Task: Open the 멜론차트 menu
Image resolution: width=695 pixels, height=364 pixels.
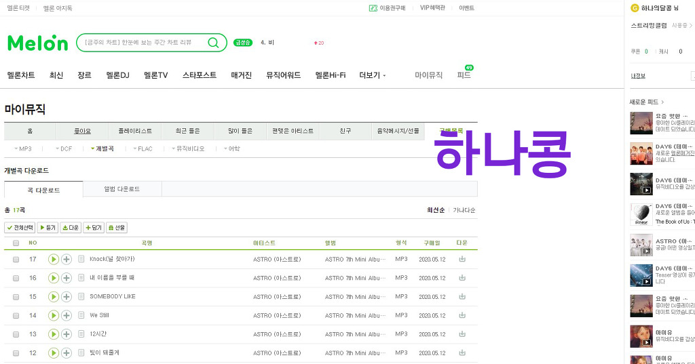Action: [x=21, y=75]
